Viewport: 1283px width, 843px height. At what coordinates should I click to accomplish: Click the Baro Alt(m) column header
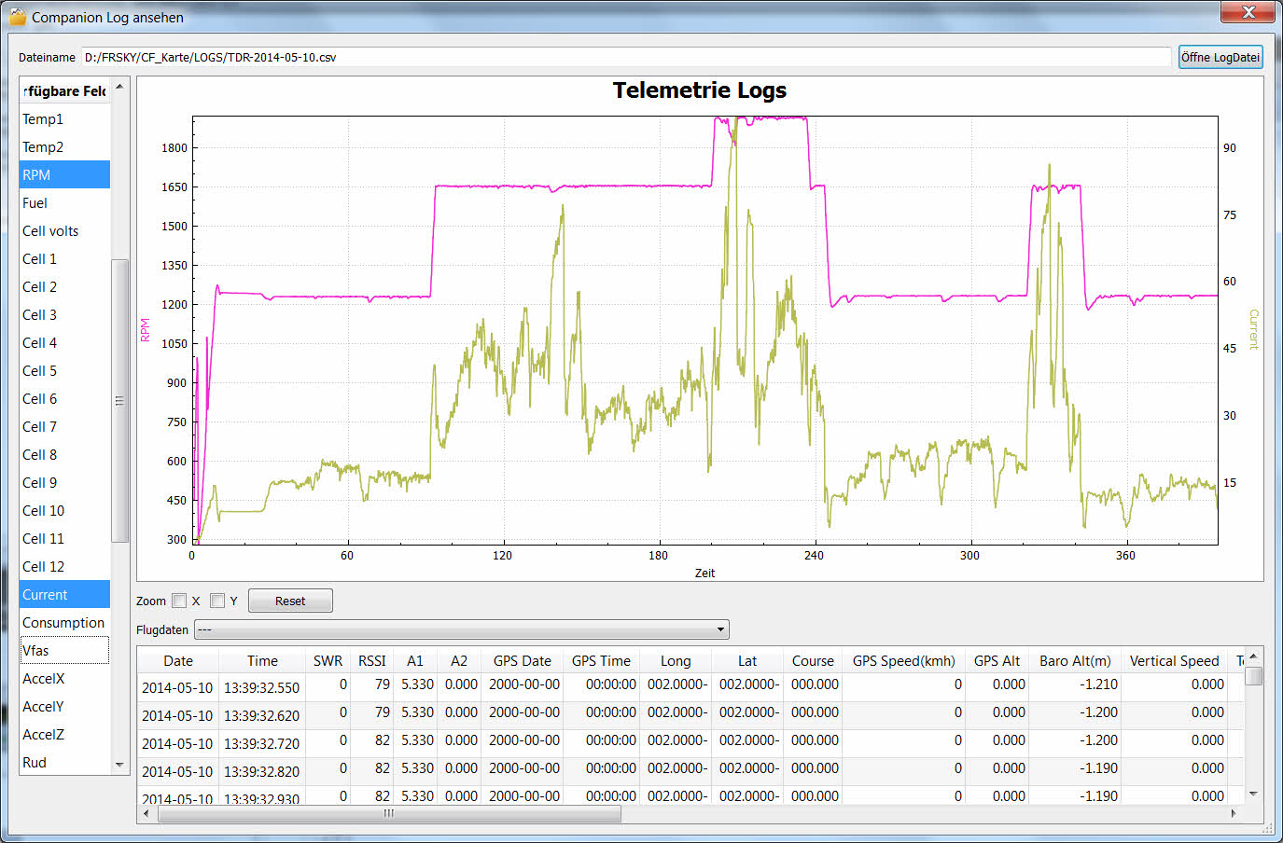pyautogui.click(x=1075, y=660)
